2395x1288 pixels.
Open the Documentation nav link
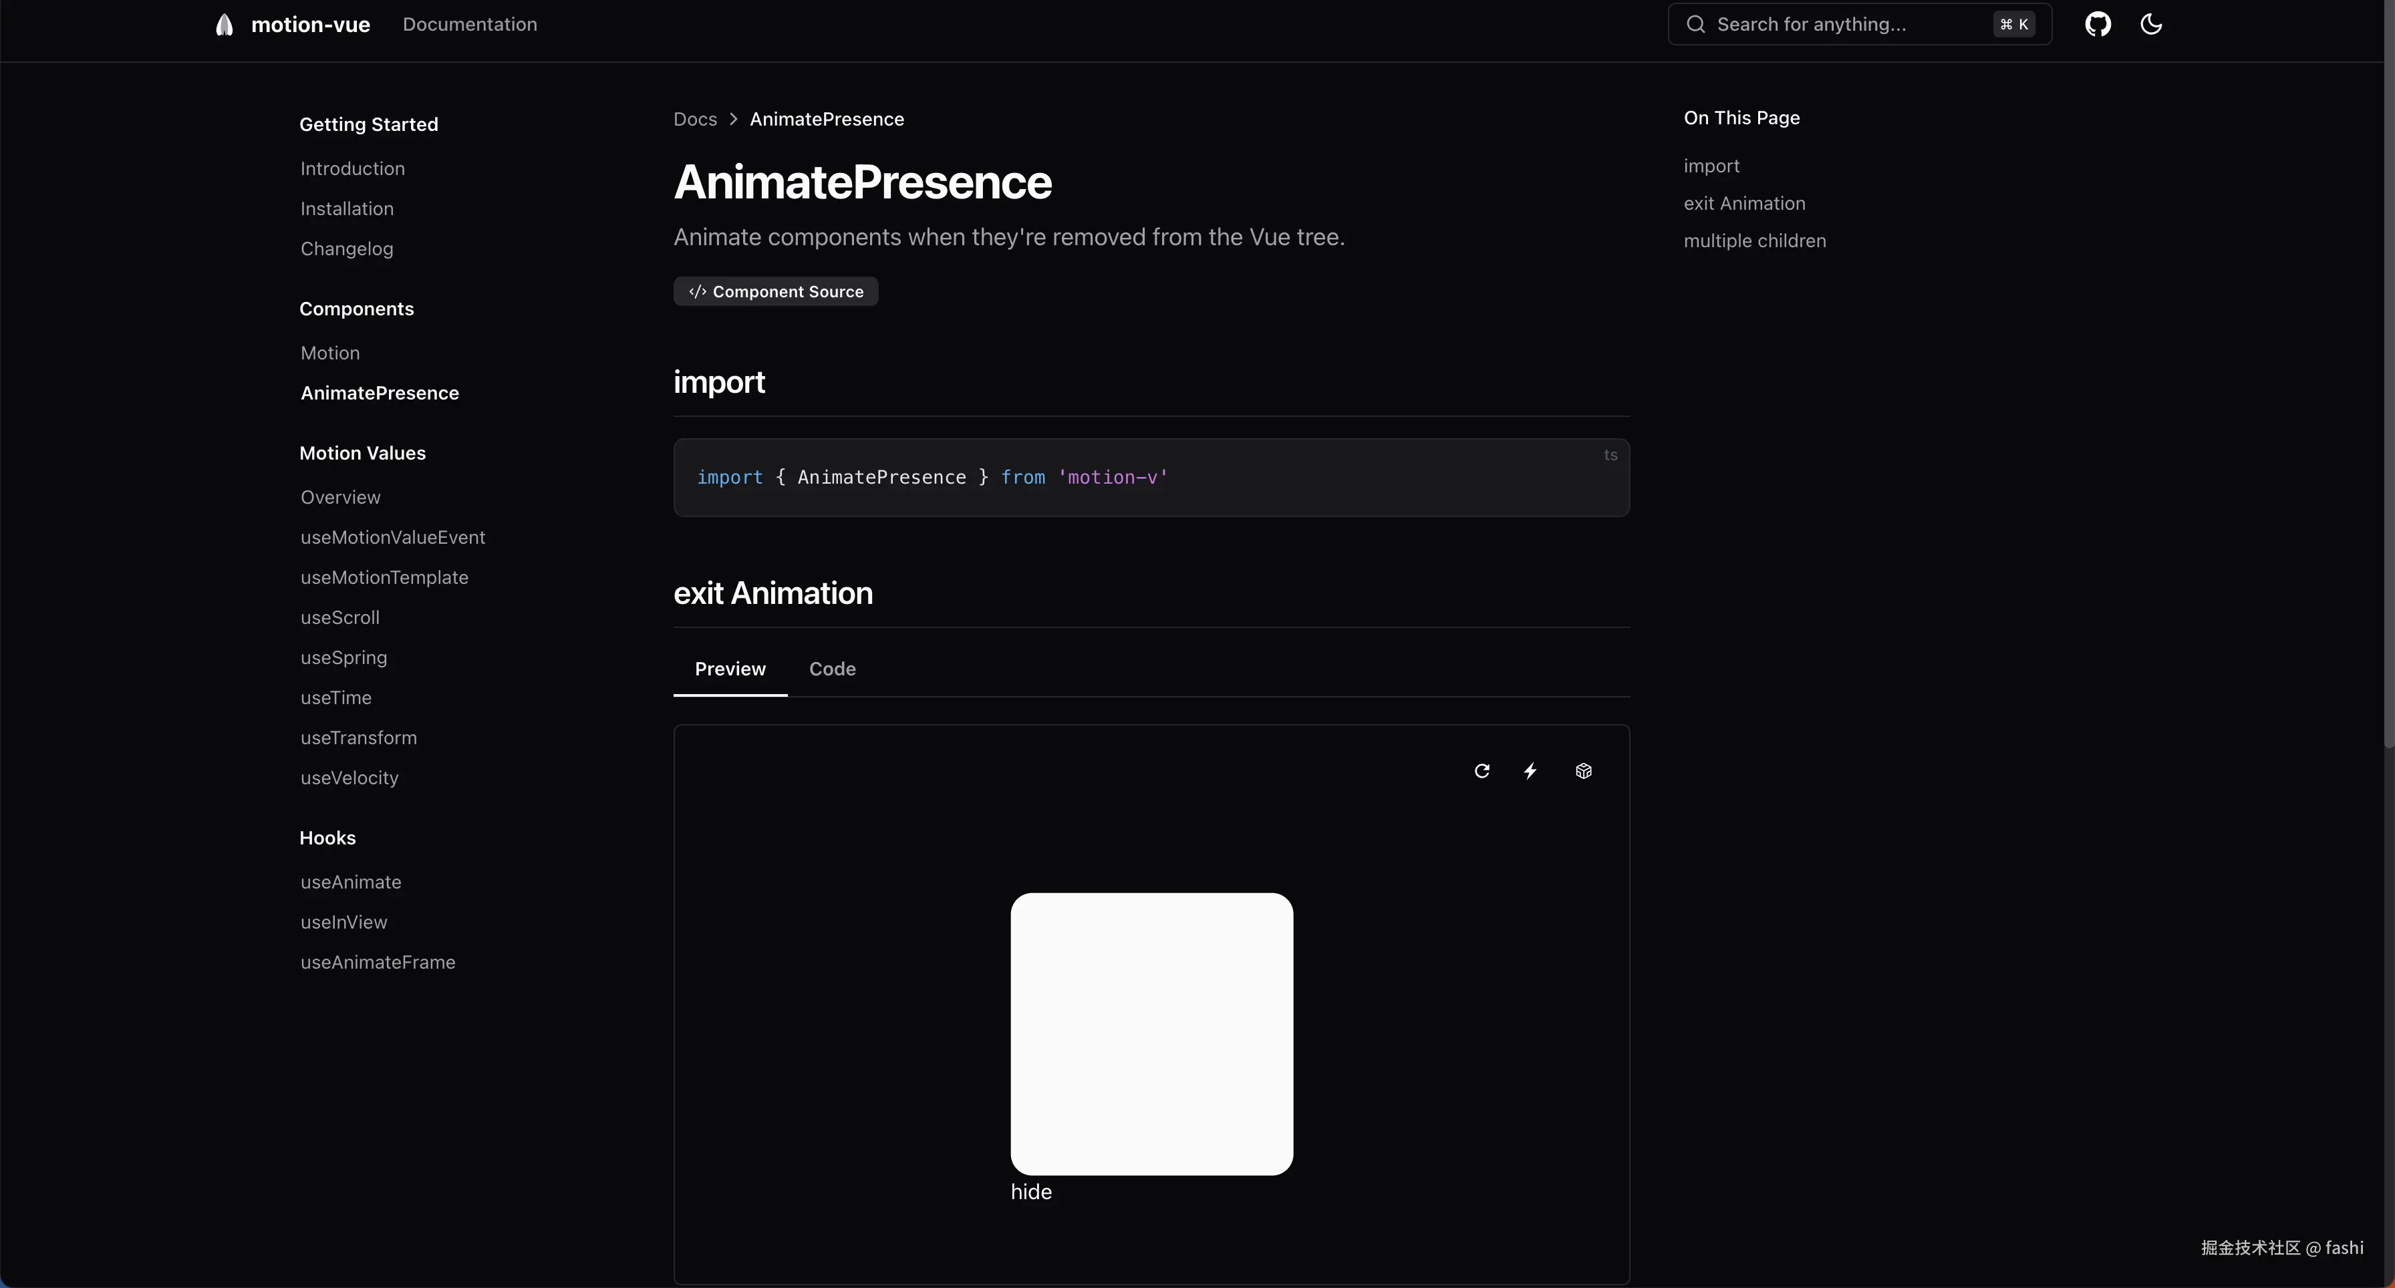tap(470, 24)
